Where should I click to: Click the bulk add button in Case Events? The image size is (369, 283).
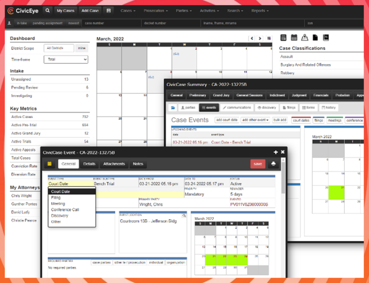pyautogui.click(x=280, y=120)
